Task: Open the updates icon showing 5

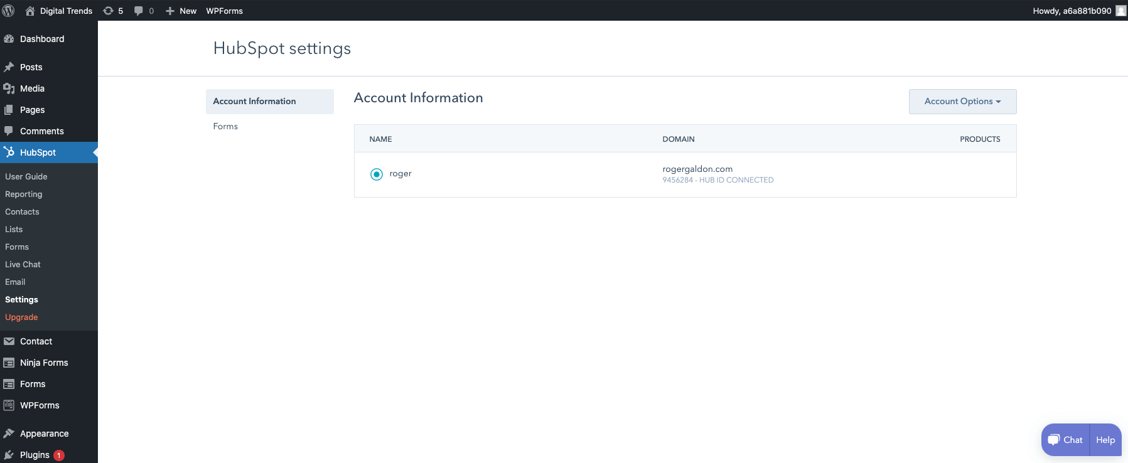Action: [x=108, y=11]
